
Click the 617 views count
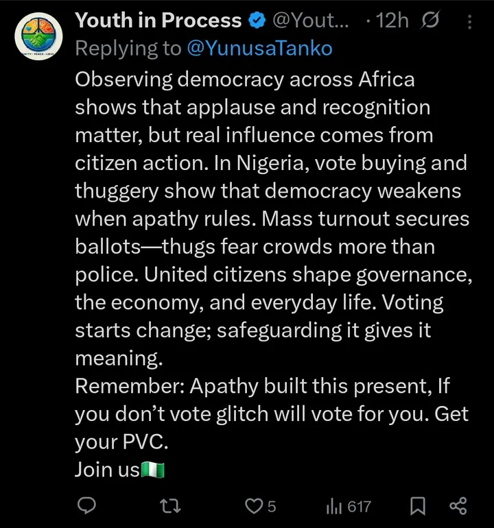point(359,507)
